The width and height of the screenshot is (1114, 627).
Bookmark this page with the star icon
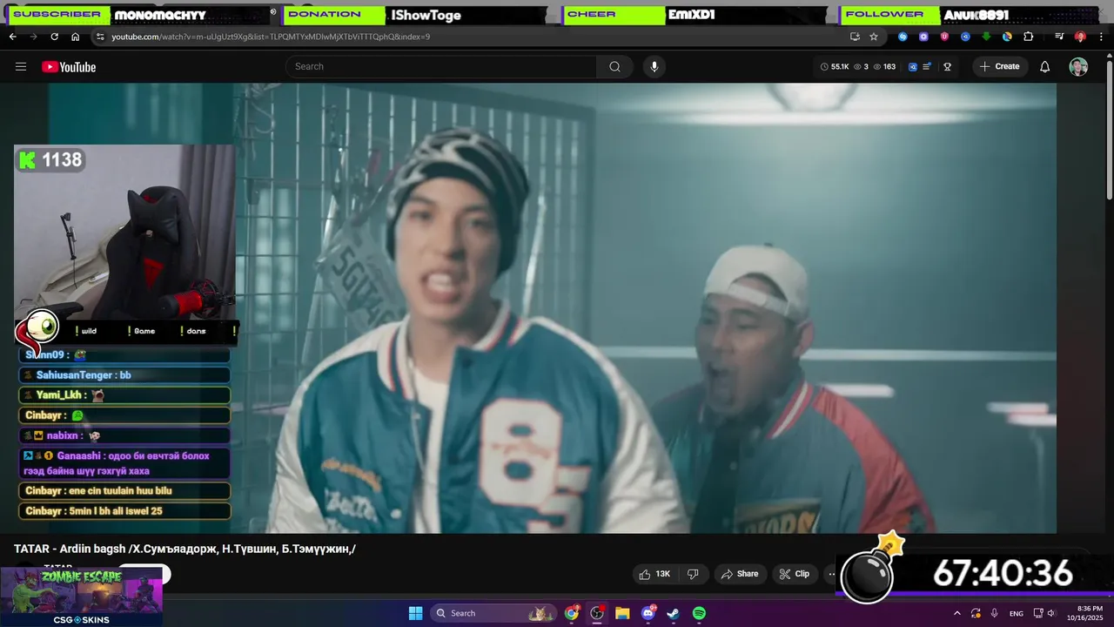point(874,37)
